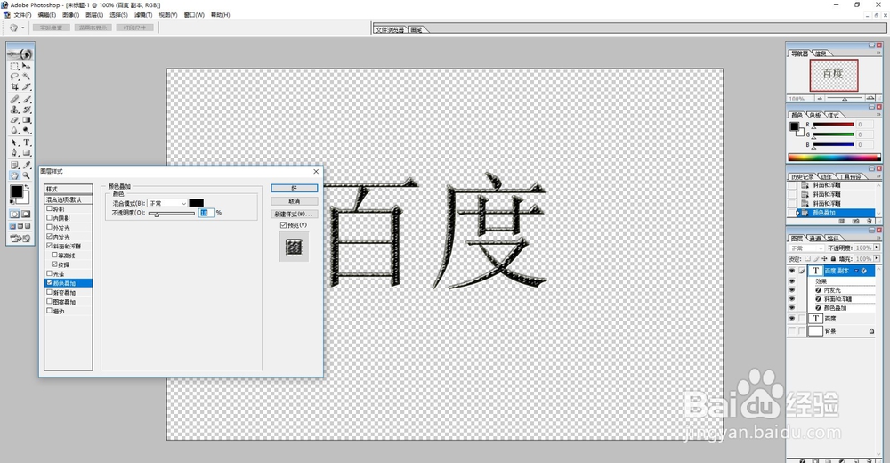This screenshot has width=890, height=463.
Task: Select the Rectangular Marquee tool
Action: 15,66
